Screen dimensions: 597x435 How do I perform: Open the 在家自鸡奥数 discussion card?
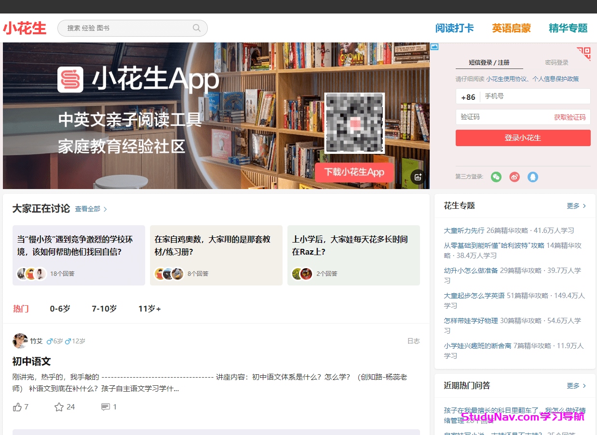pyautogui.click(x=216, y=255)
